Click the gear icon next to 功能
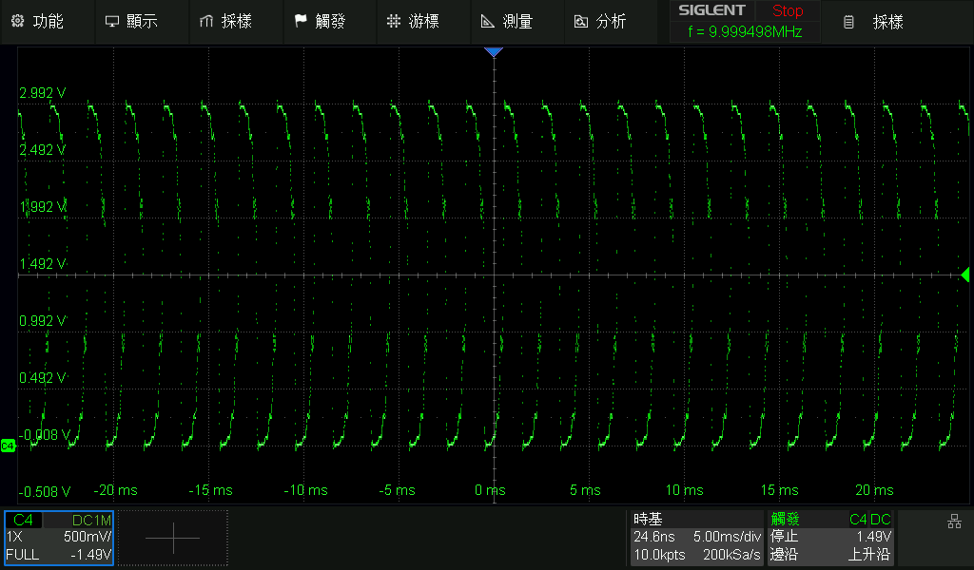Image resolution: width=974 pixels, height=570 pixels. point(17,21)
